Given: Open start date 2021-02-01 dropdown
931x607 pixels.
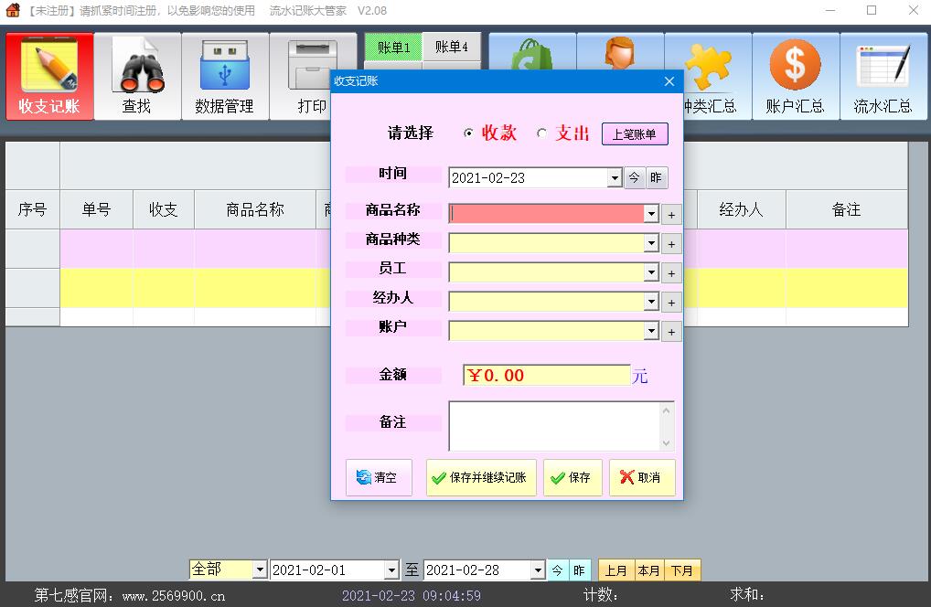Looking at the screenshot, I should tap(391, 570).
